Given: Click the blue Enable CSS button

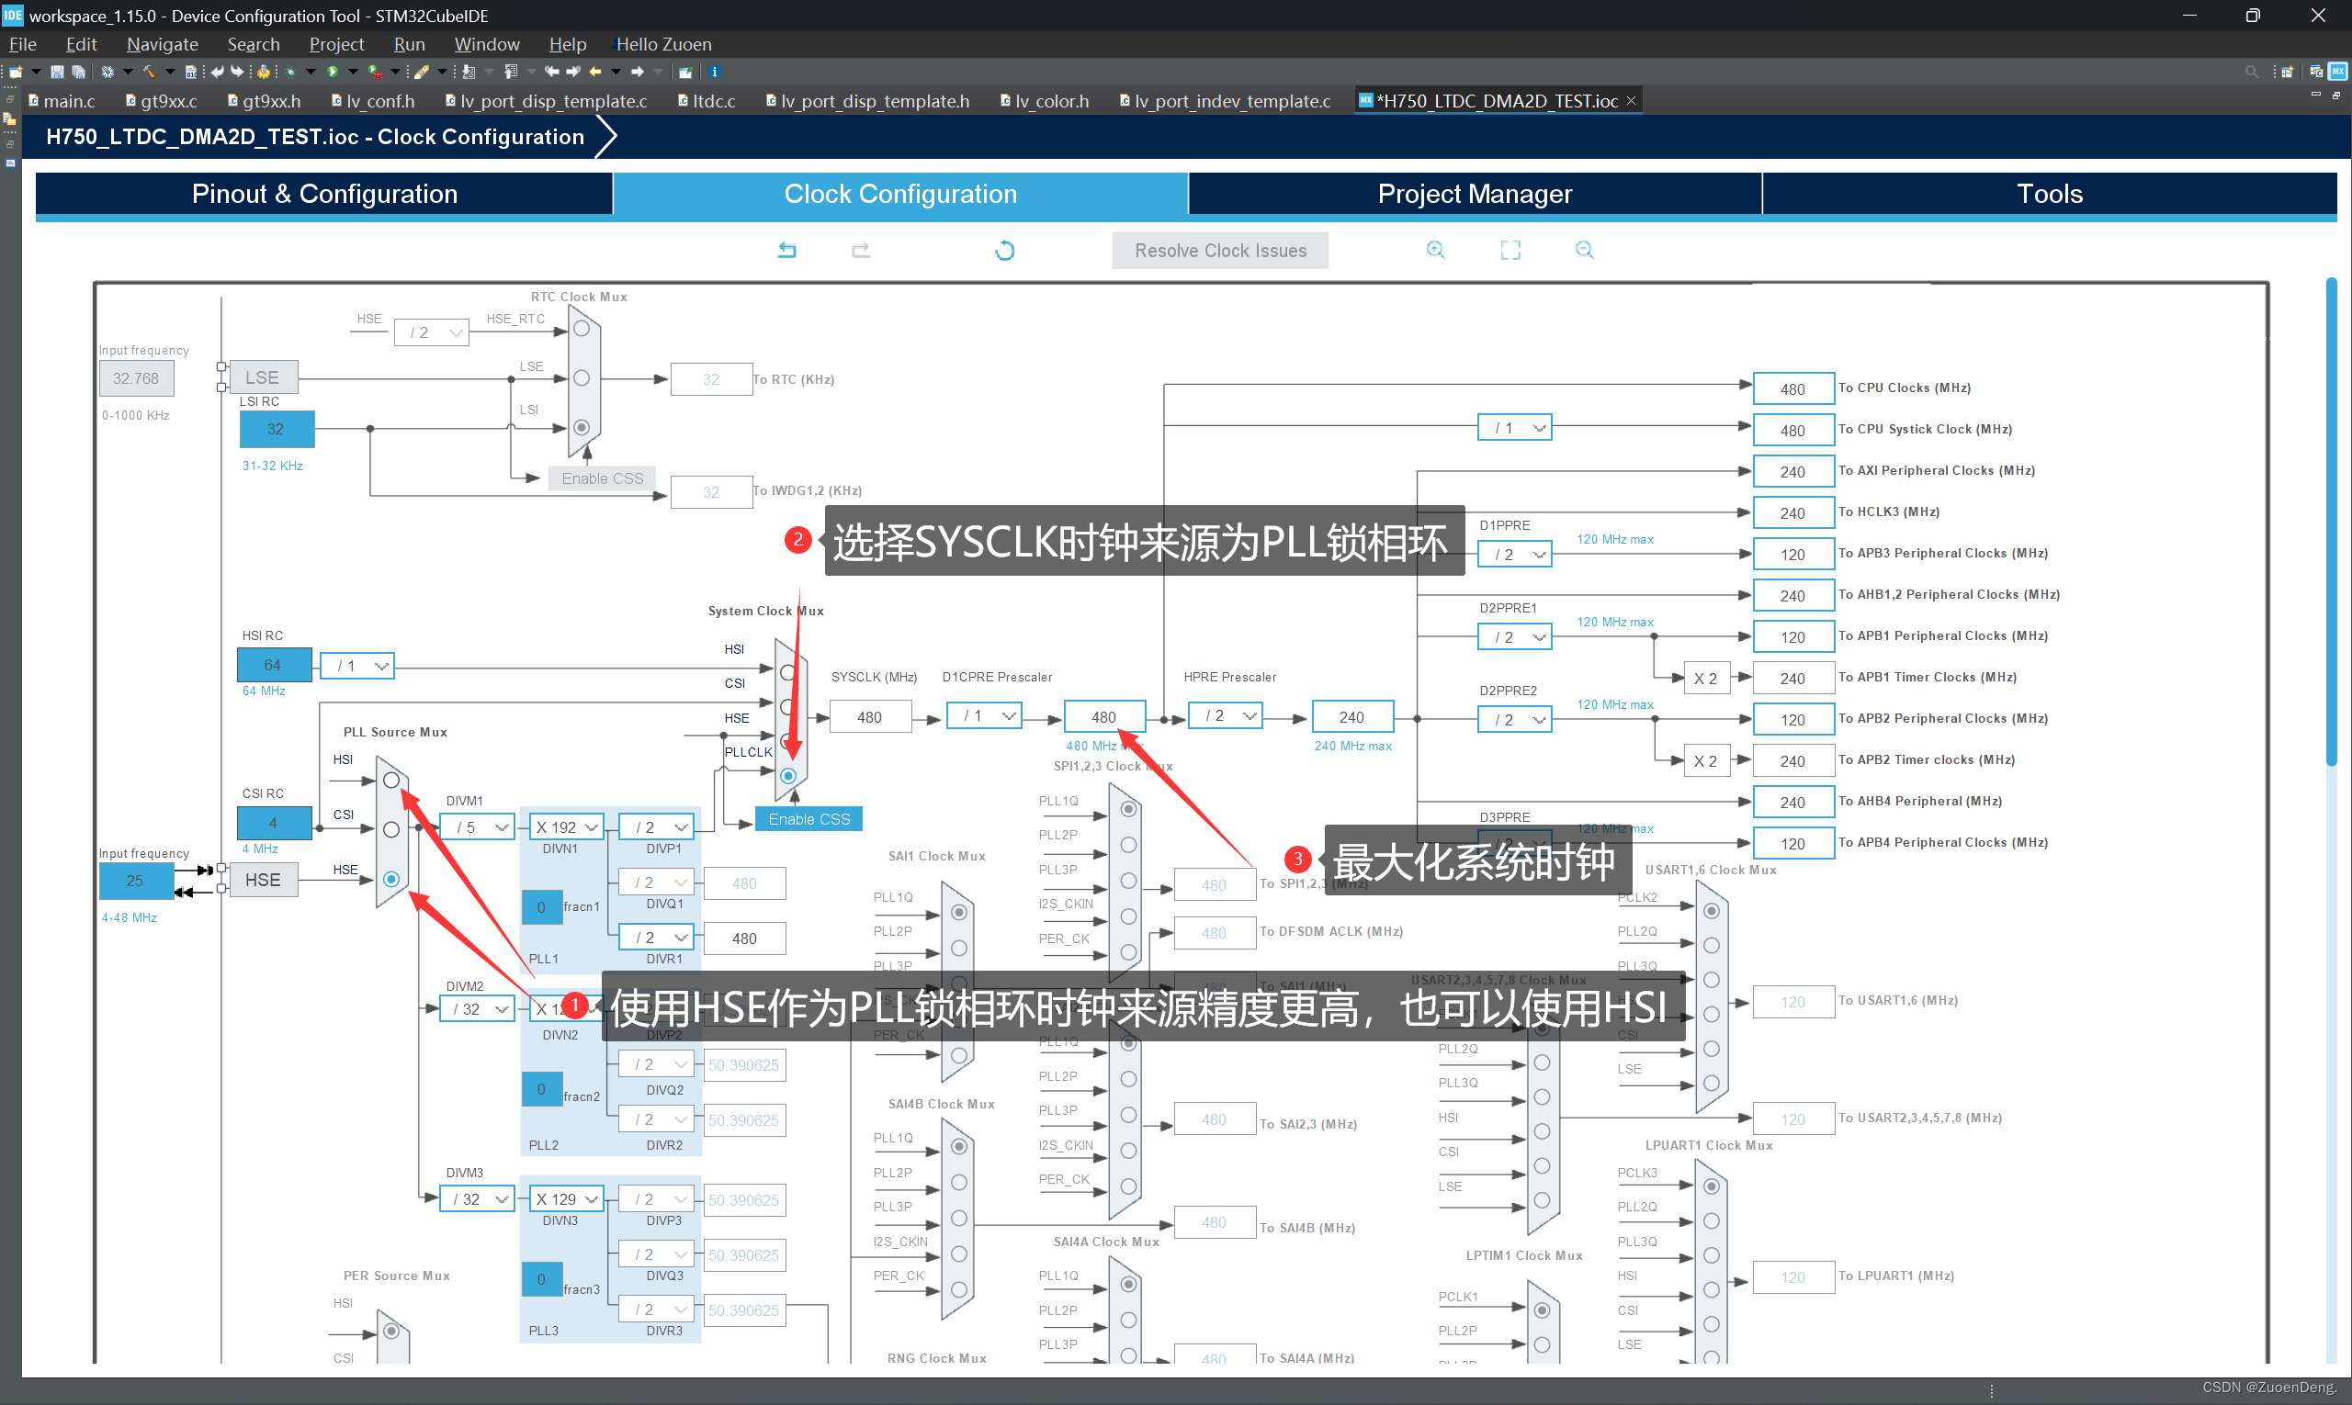Looking at the screenshot, I should pyautogui.click(x=808, y=819).
